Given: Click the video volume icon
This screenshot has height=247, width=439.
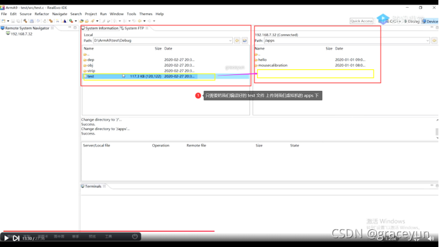Looking at the screenshot, I should pyautogui.click(x=431, y=239).
